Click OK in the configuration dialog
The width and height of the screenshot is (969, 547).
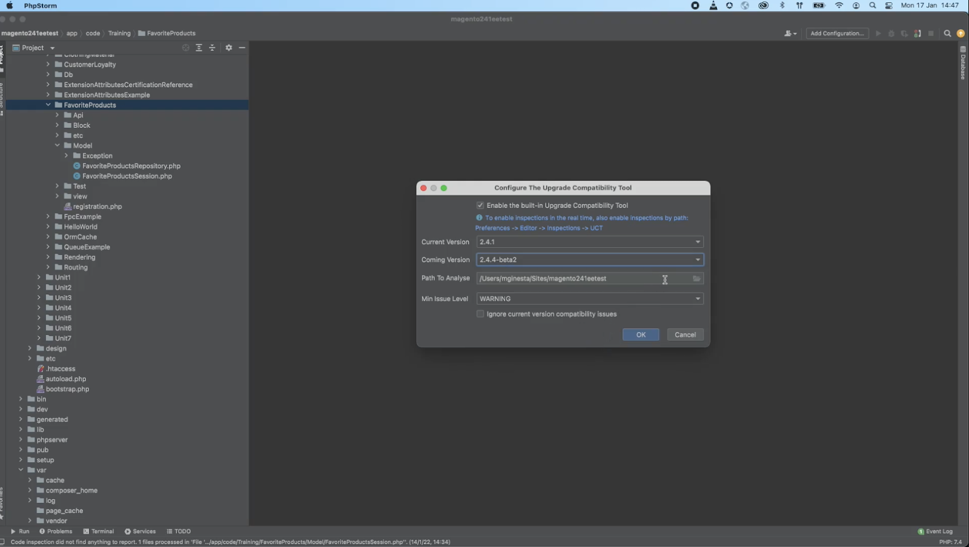tap(640, 335)
